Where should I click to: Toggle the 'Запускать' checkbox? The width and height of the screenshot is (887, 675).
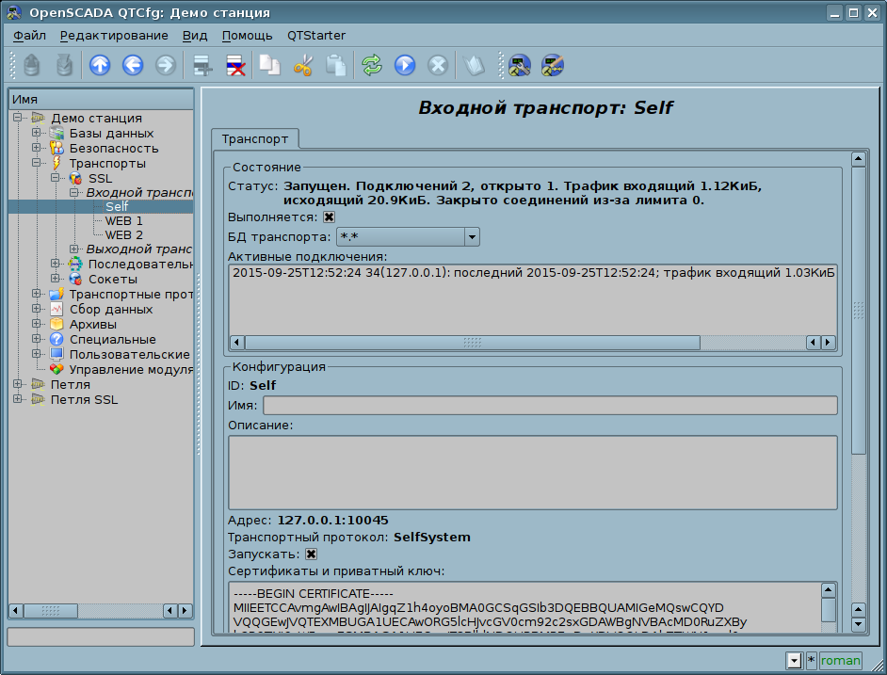coord(311,554)
